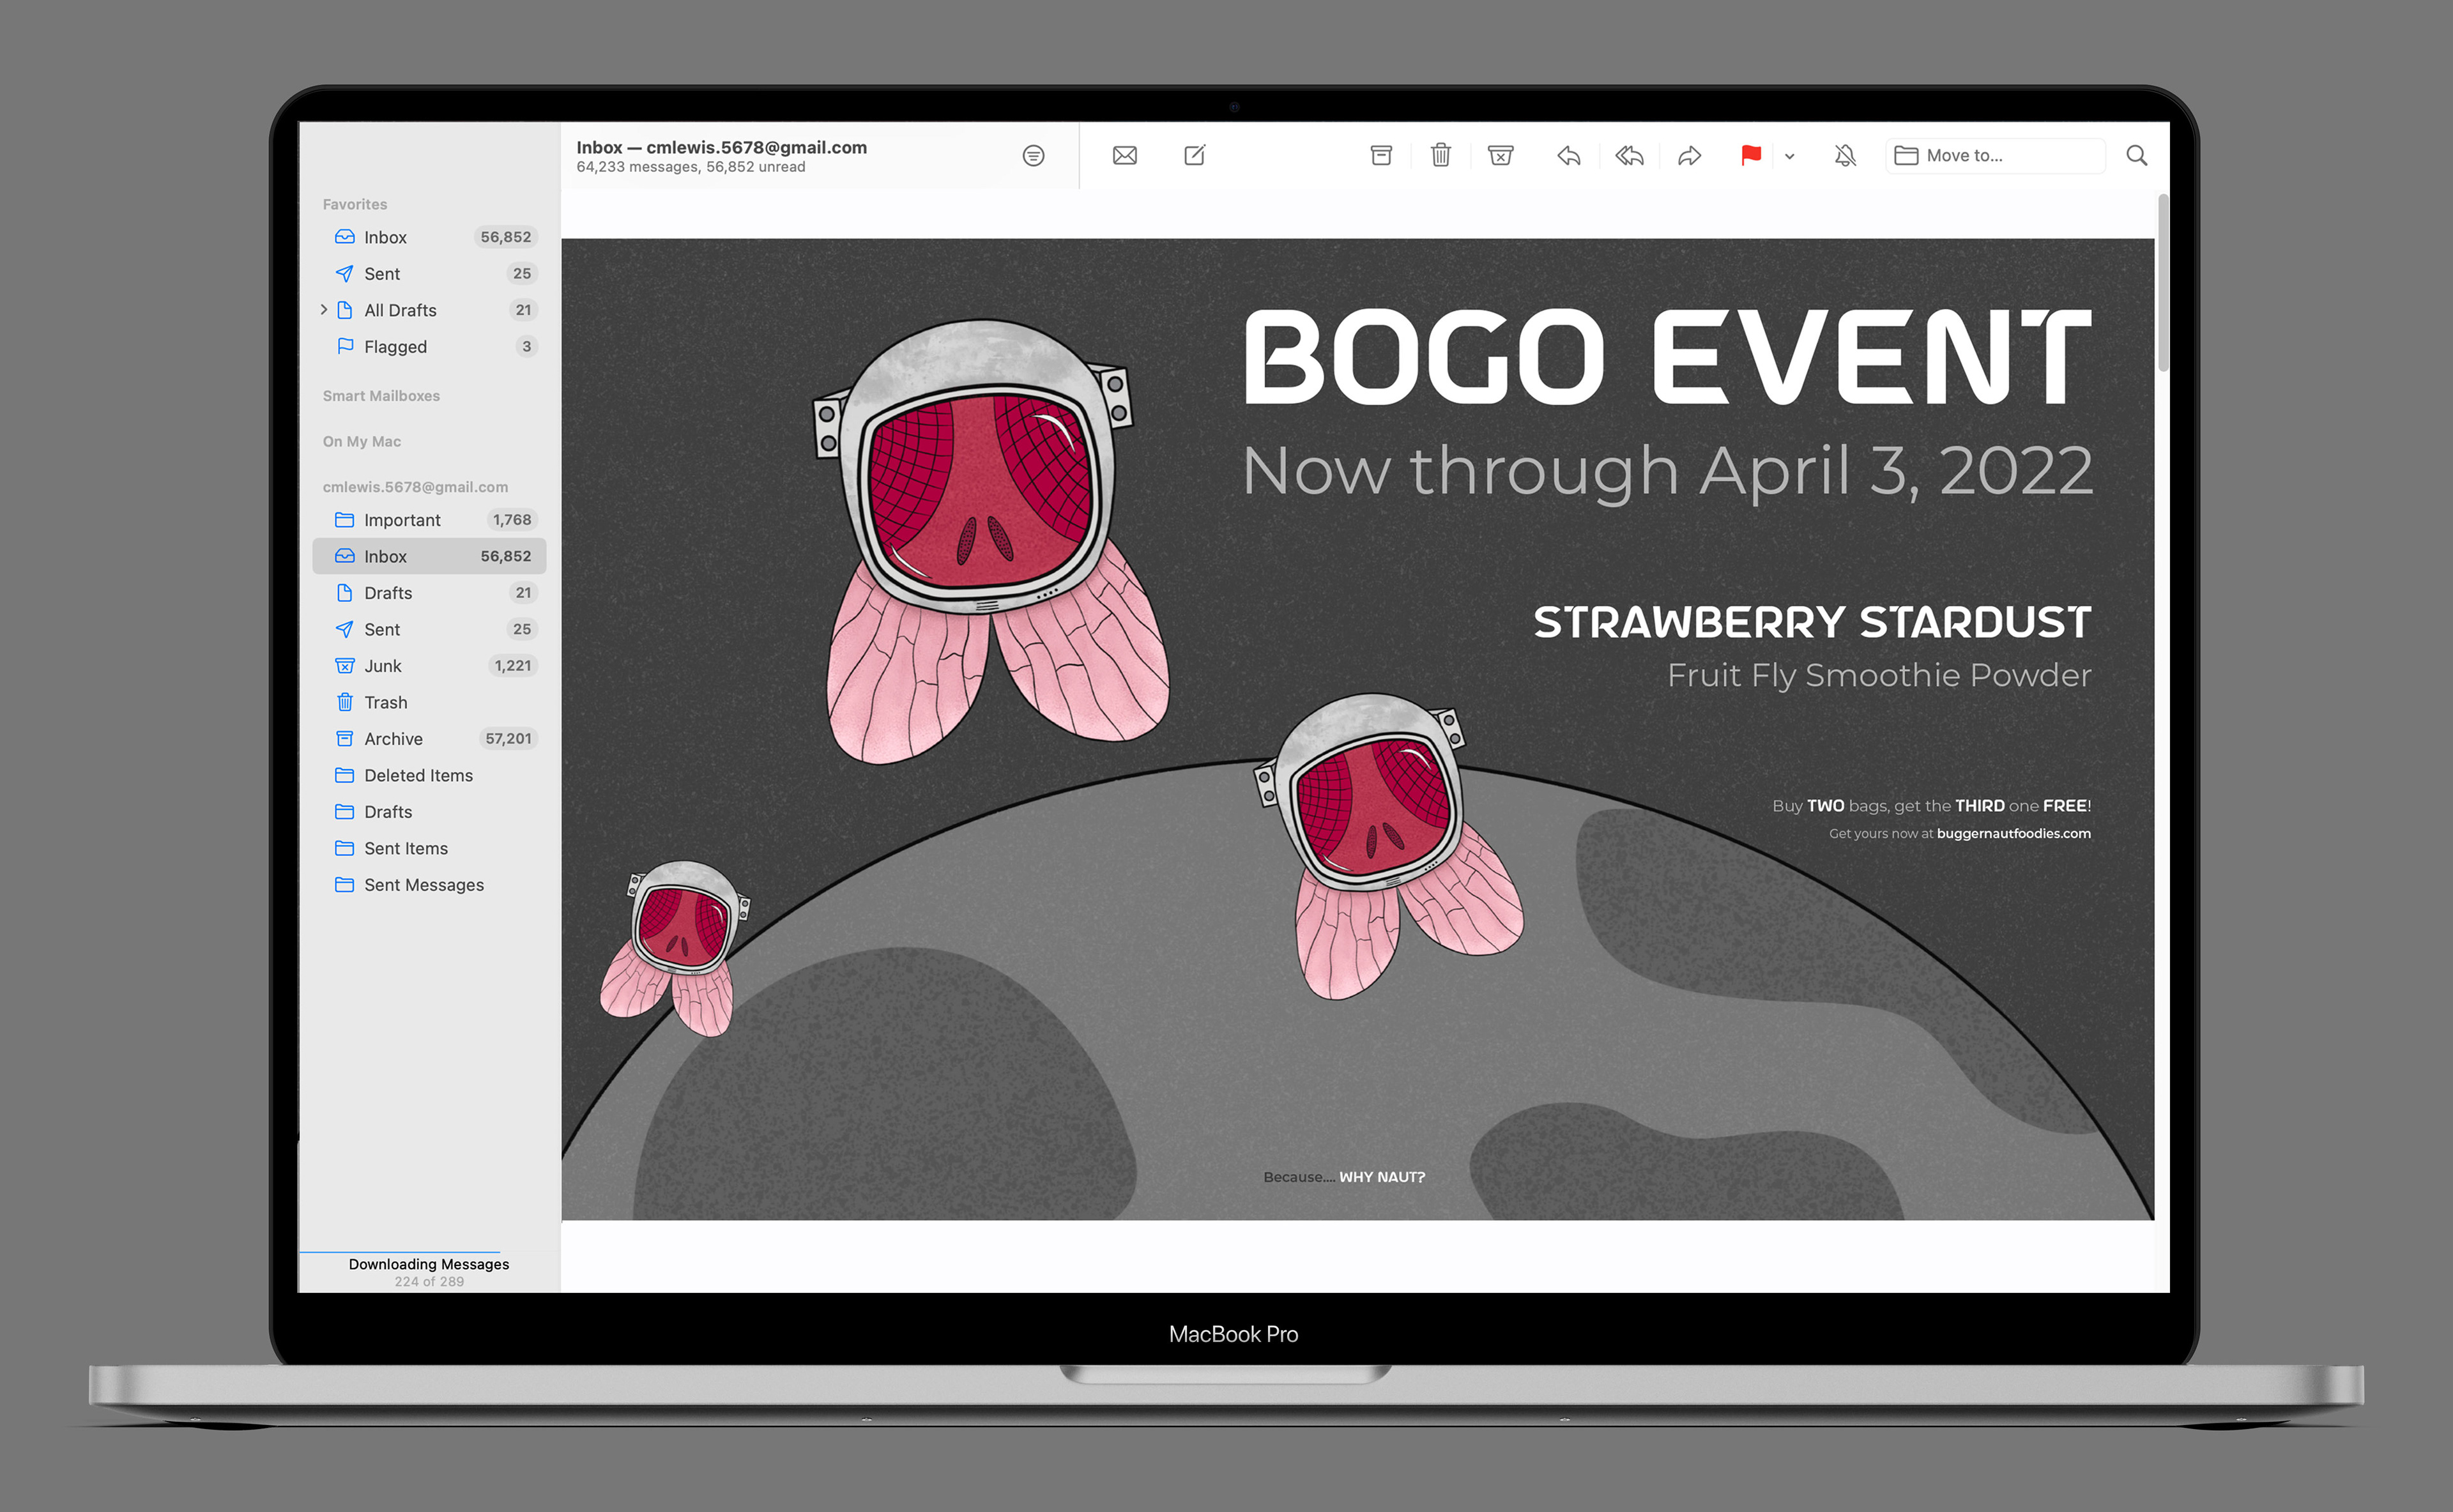The width and height of the screenshot is (2453, 1512).
Task: Open the Flagged mailbox in Favorites
Action: pos(395,347)
